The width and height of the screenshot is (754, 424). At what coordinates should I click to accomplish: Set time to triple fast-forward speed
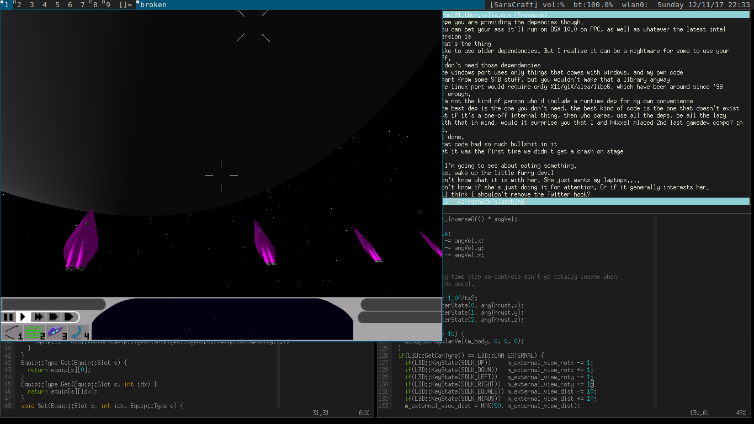pyautogui.click(x=53, y=317)
